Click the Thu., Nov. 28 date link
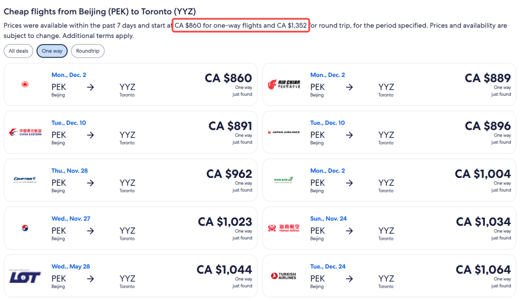519x300 pixels. tap(70, 171)
